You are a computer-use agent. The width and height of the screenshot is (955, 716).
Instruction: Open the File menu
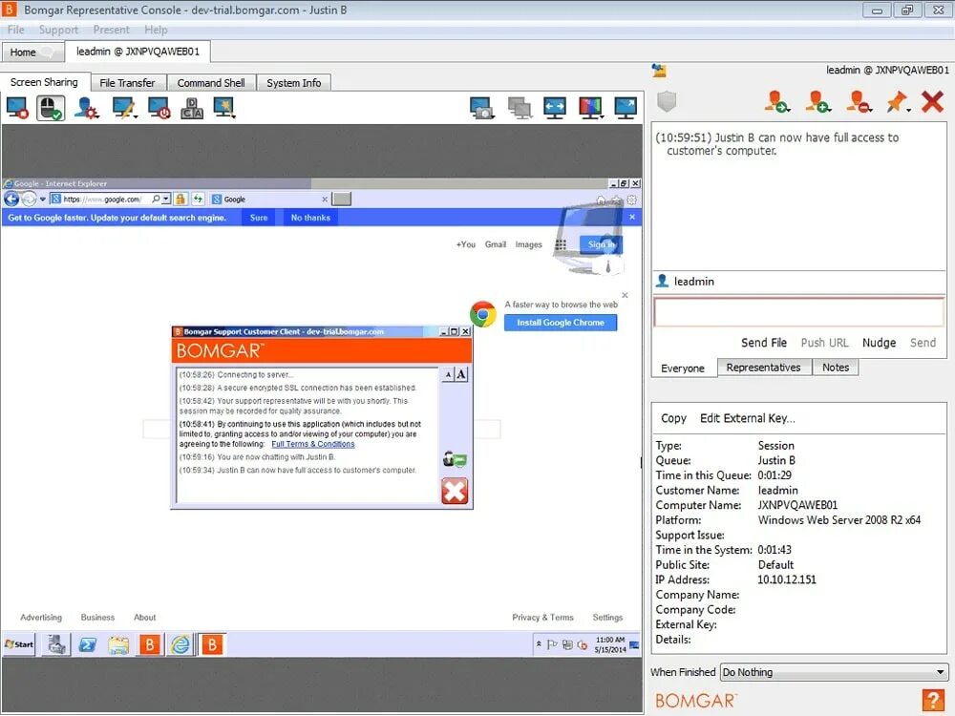pos(16,30)
